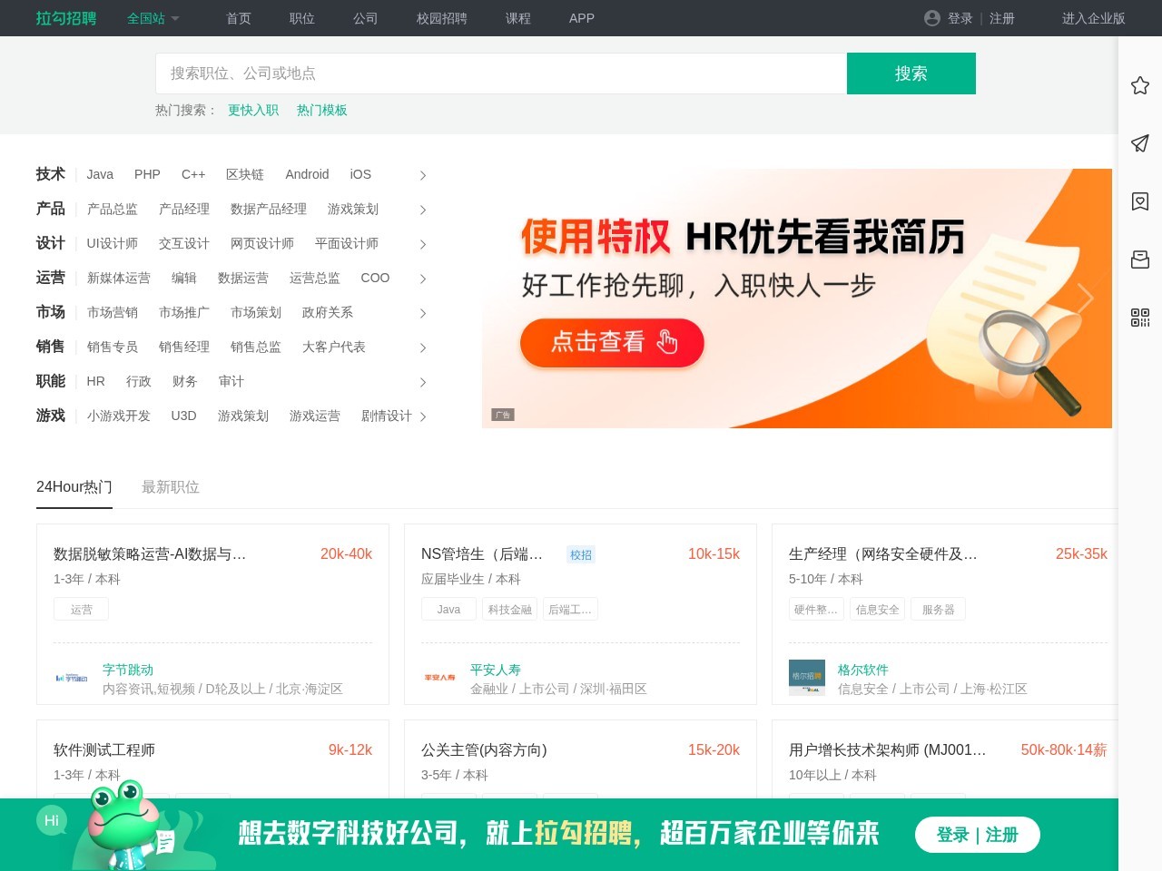
Task: Expand the 技术 category row arrow
Action: (422, 175)
